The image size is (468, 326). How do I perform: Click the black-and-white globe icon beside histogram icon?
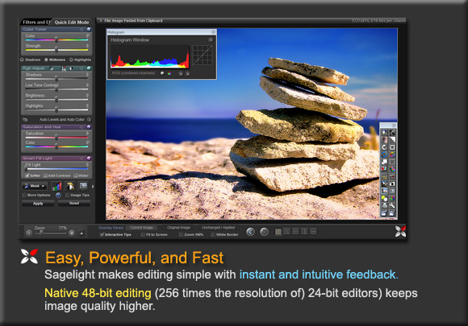coord(70,187)
